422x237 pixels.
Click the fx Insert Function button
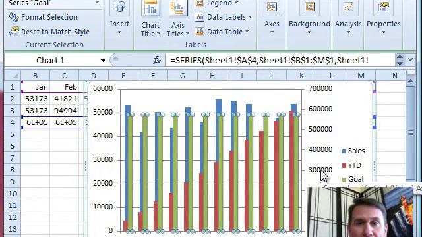tap(157, 60)
